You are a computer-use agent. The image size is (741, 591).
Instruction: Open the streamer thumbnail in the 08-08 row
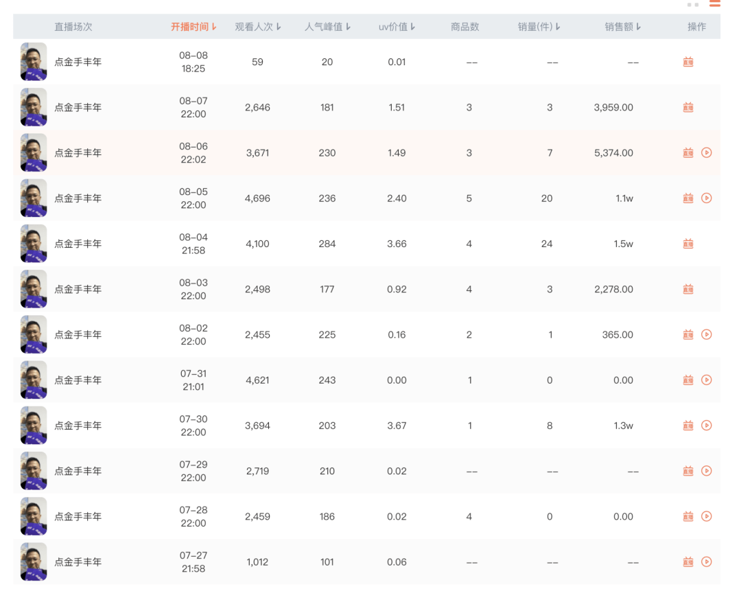[34, 62]
